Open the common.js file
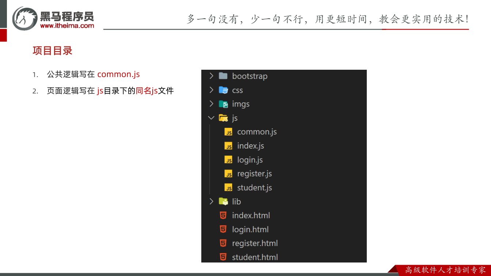This screenshot has width=491, height=276. point(257,132)
